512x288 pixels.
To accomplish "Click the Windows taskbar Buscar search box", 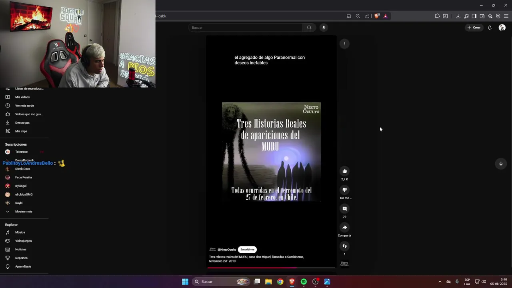I will [221, 282].
